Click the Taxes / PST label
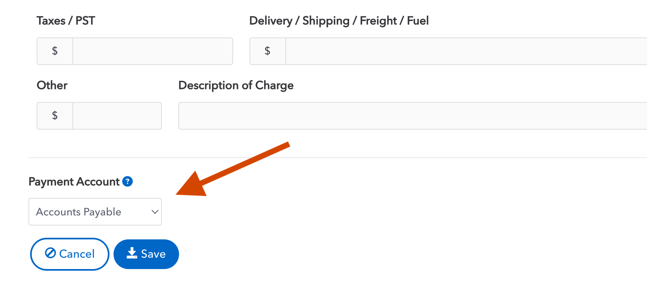The height and width of the screenshot is (291, 647). coord(66,21)
